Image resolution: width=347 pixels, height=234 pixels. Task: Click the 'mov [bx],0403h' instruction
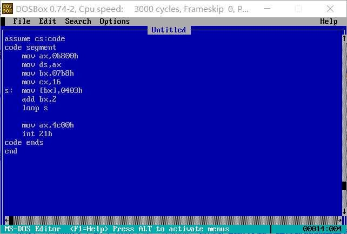point(52,90)
